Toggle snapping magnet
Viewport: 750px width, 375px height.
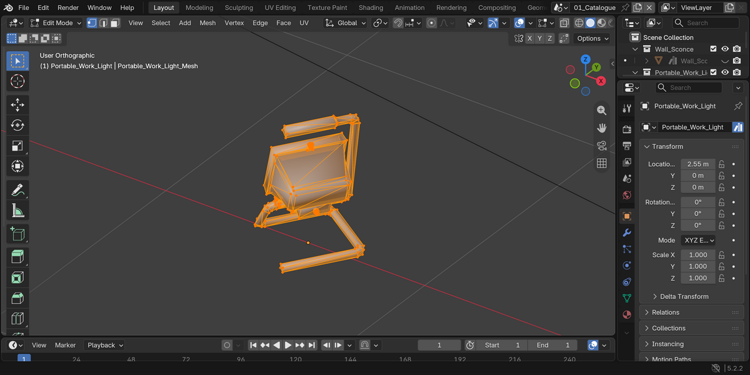(398, 22)
